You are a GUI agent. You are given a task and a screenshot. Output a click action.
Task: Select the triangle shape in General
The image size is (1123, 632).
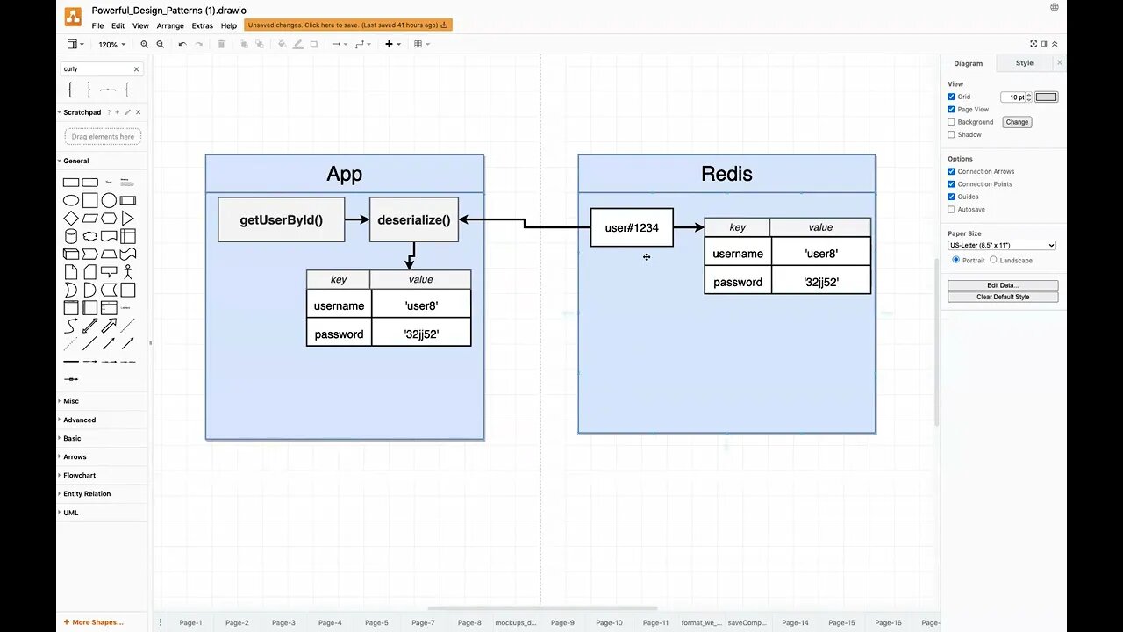tap(128, 218)
